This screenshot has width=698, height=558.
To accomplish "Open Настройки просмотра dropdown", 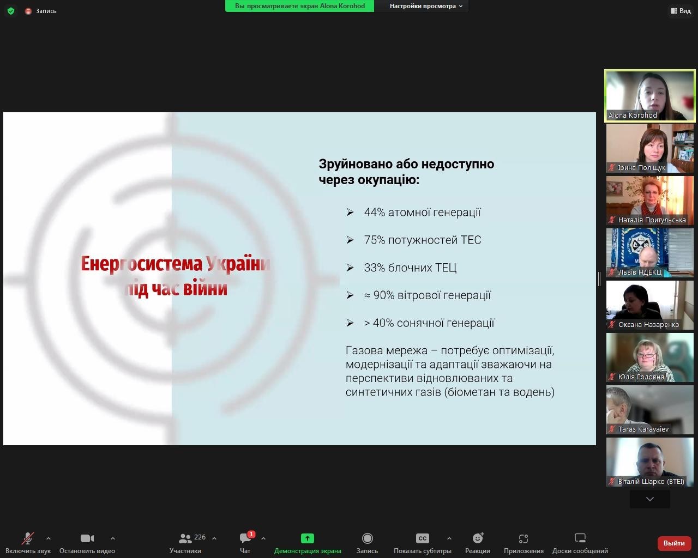I will (426, 6).
